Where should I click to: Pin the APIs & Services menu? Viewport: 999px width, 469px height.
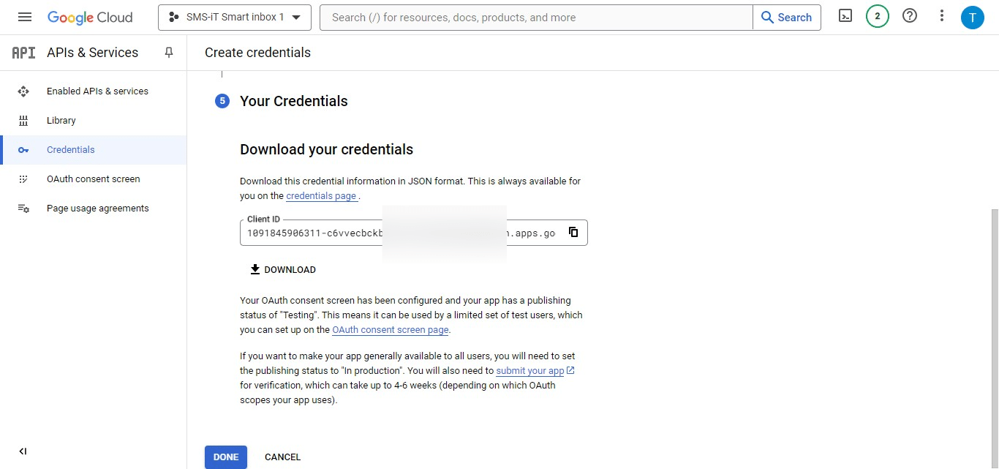coord(169,53)
